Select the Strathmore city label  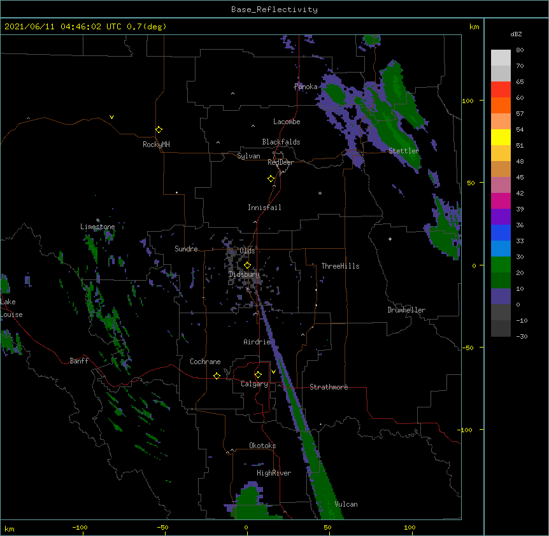pyautogui.click(x=329, y=387)
